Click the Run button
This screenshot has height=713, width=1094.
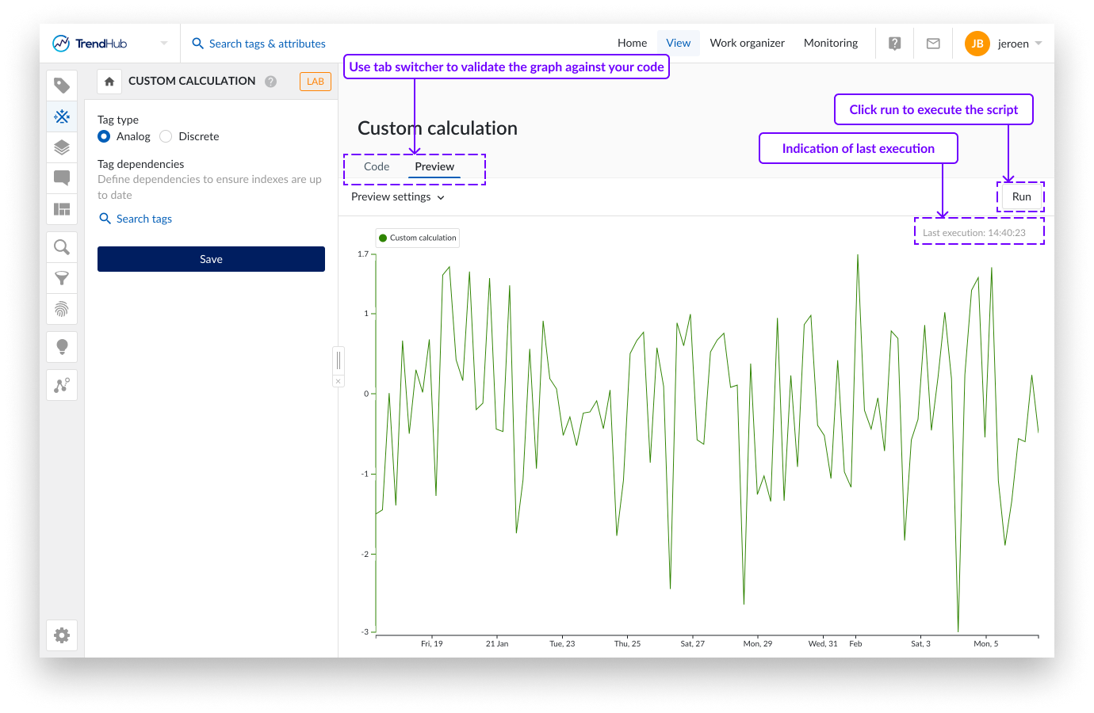coord(1021,196)
